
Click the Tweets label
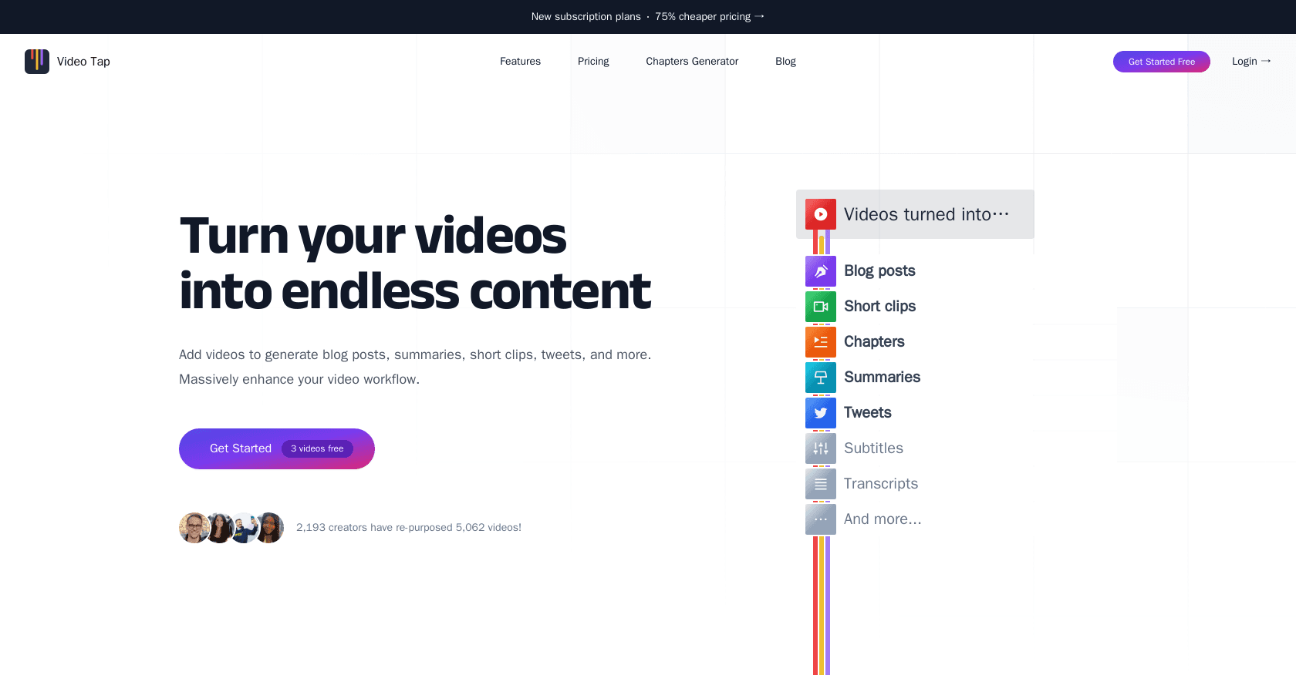click(867, 413)
